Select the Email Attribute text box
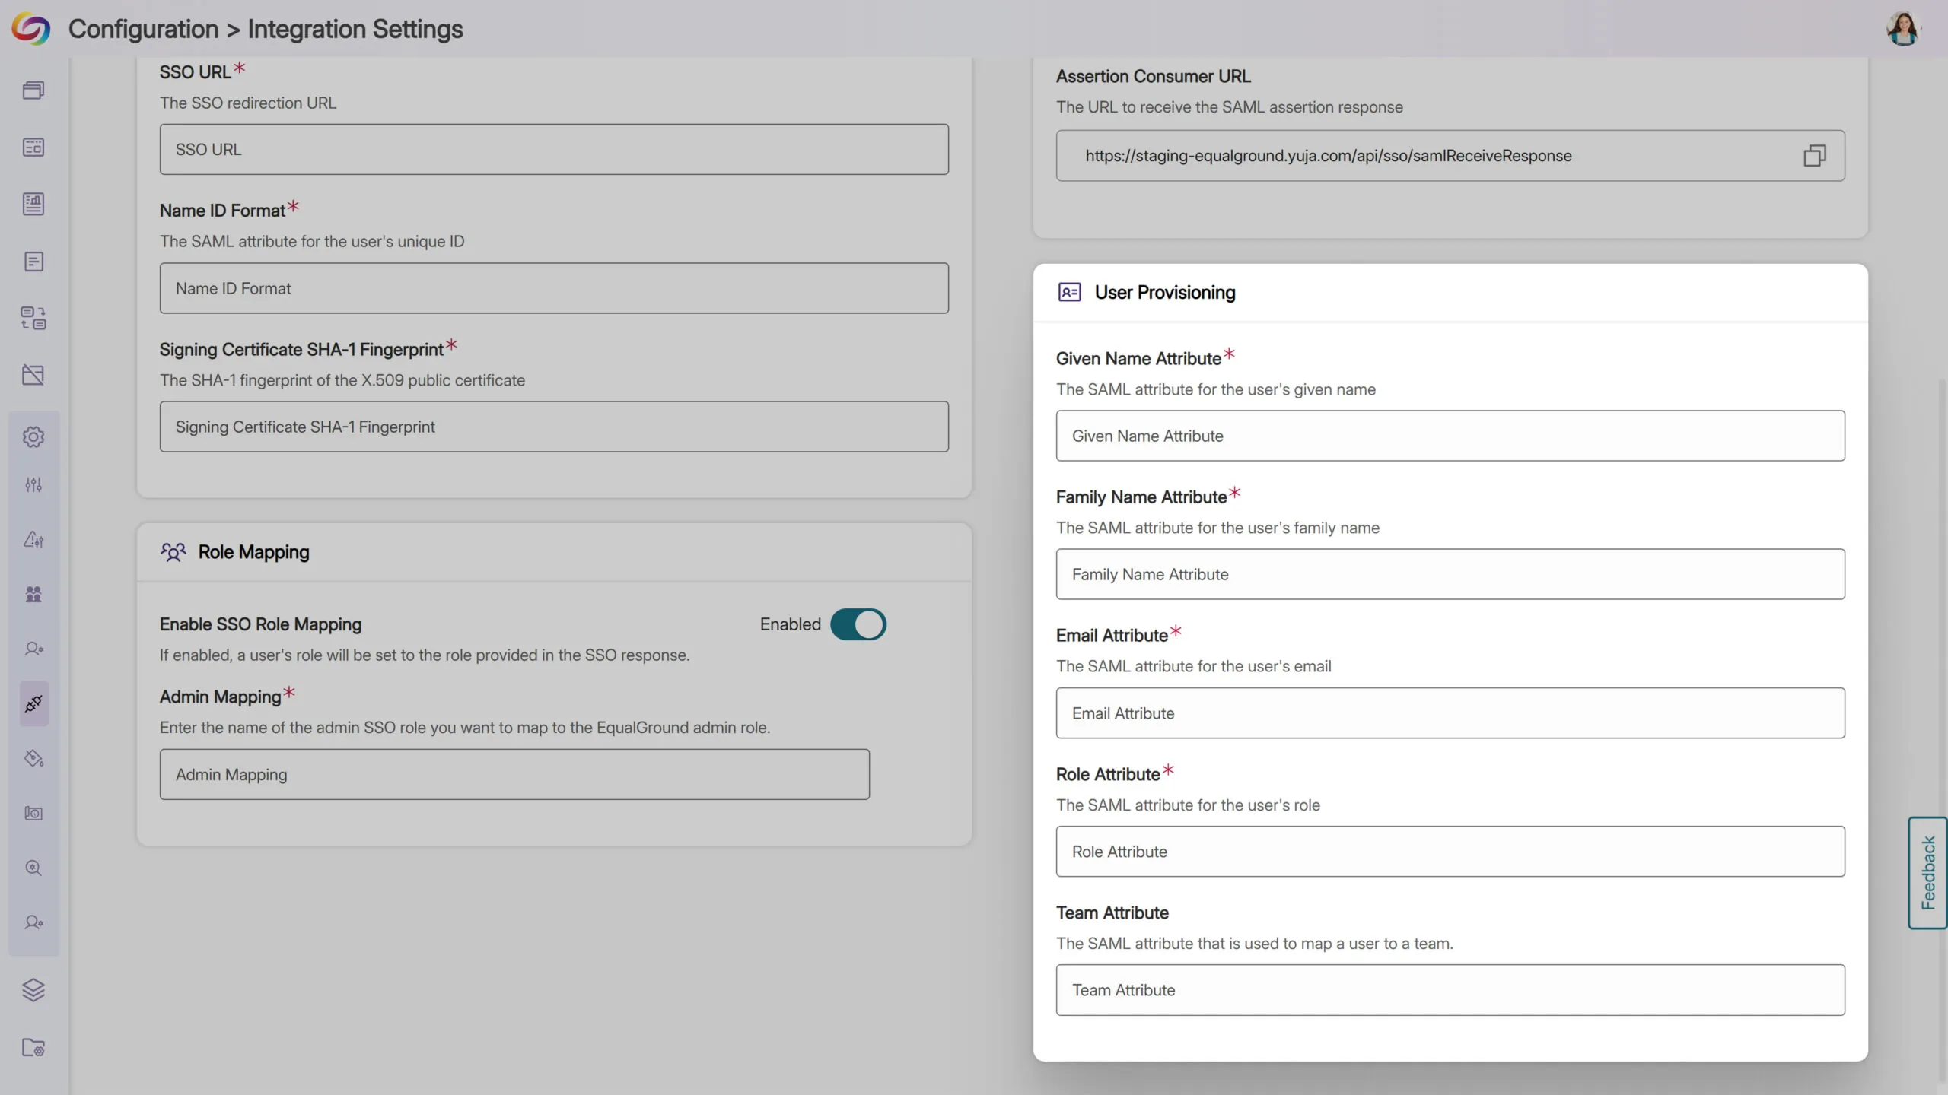The image size is (1948, 1095). 1450,713
